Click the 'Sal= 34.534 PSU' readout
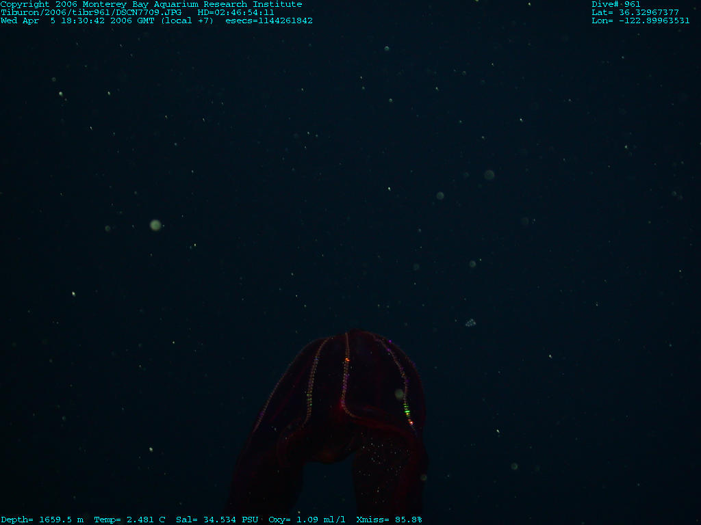The height and width of the screenshot is (525, 701). click(x=217, y=520)
